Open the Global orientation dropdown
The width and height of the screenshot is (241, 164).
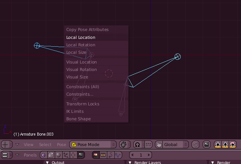click(x=175, y=145)
